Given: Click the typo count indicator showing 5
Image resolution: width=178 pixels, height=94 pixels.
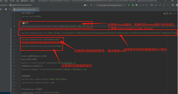Looking at the screenshot, I should tap(171, 14).
